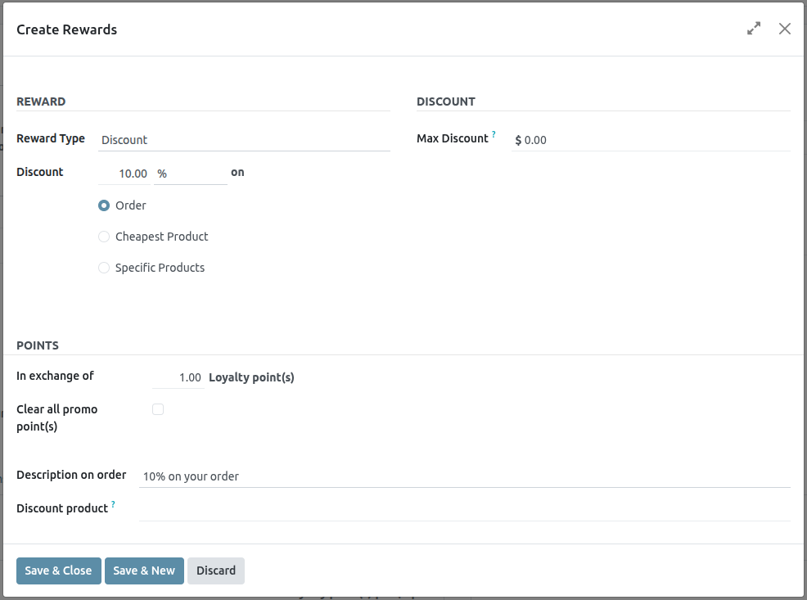
Task: Click the discount value 10.00 field
Action: pyautogui.click(x=124, y=174)
